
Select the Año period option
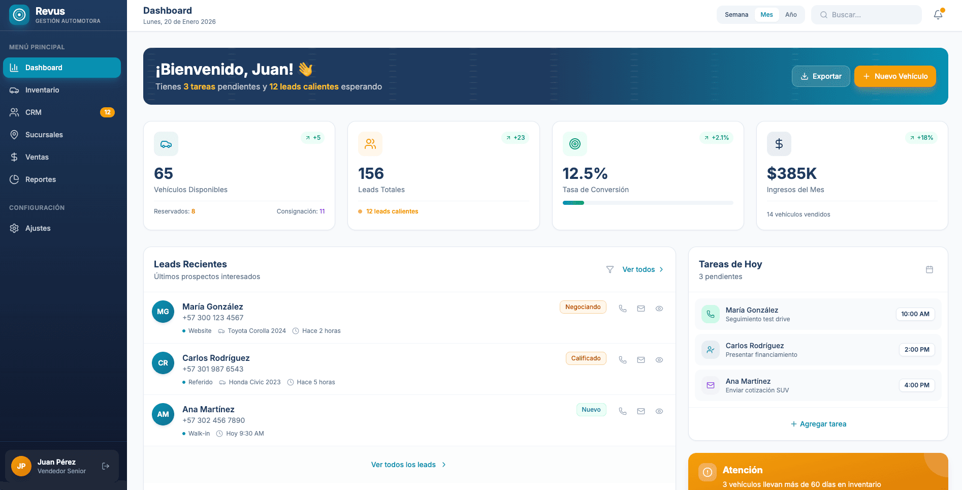click(x=791, y=15)
